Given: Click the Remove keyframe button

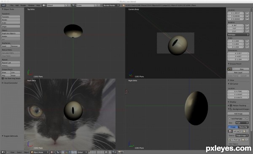Looking at the screenshot, I should [16, 46].
